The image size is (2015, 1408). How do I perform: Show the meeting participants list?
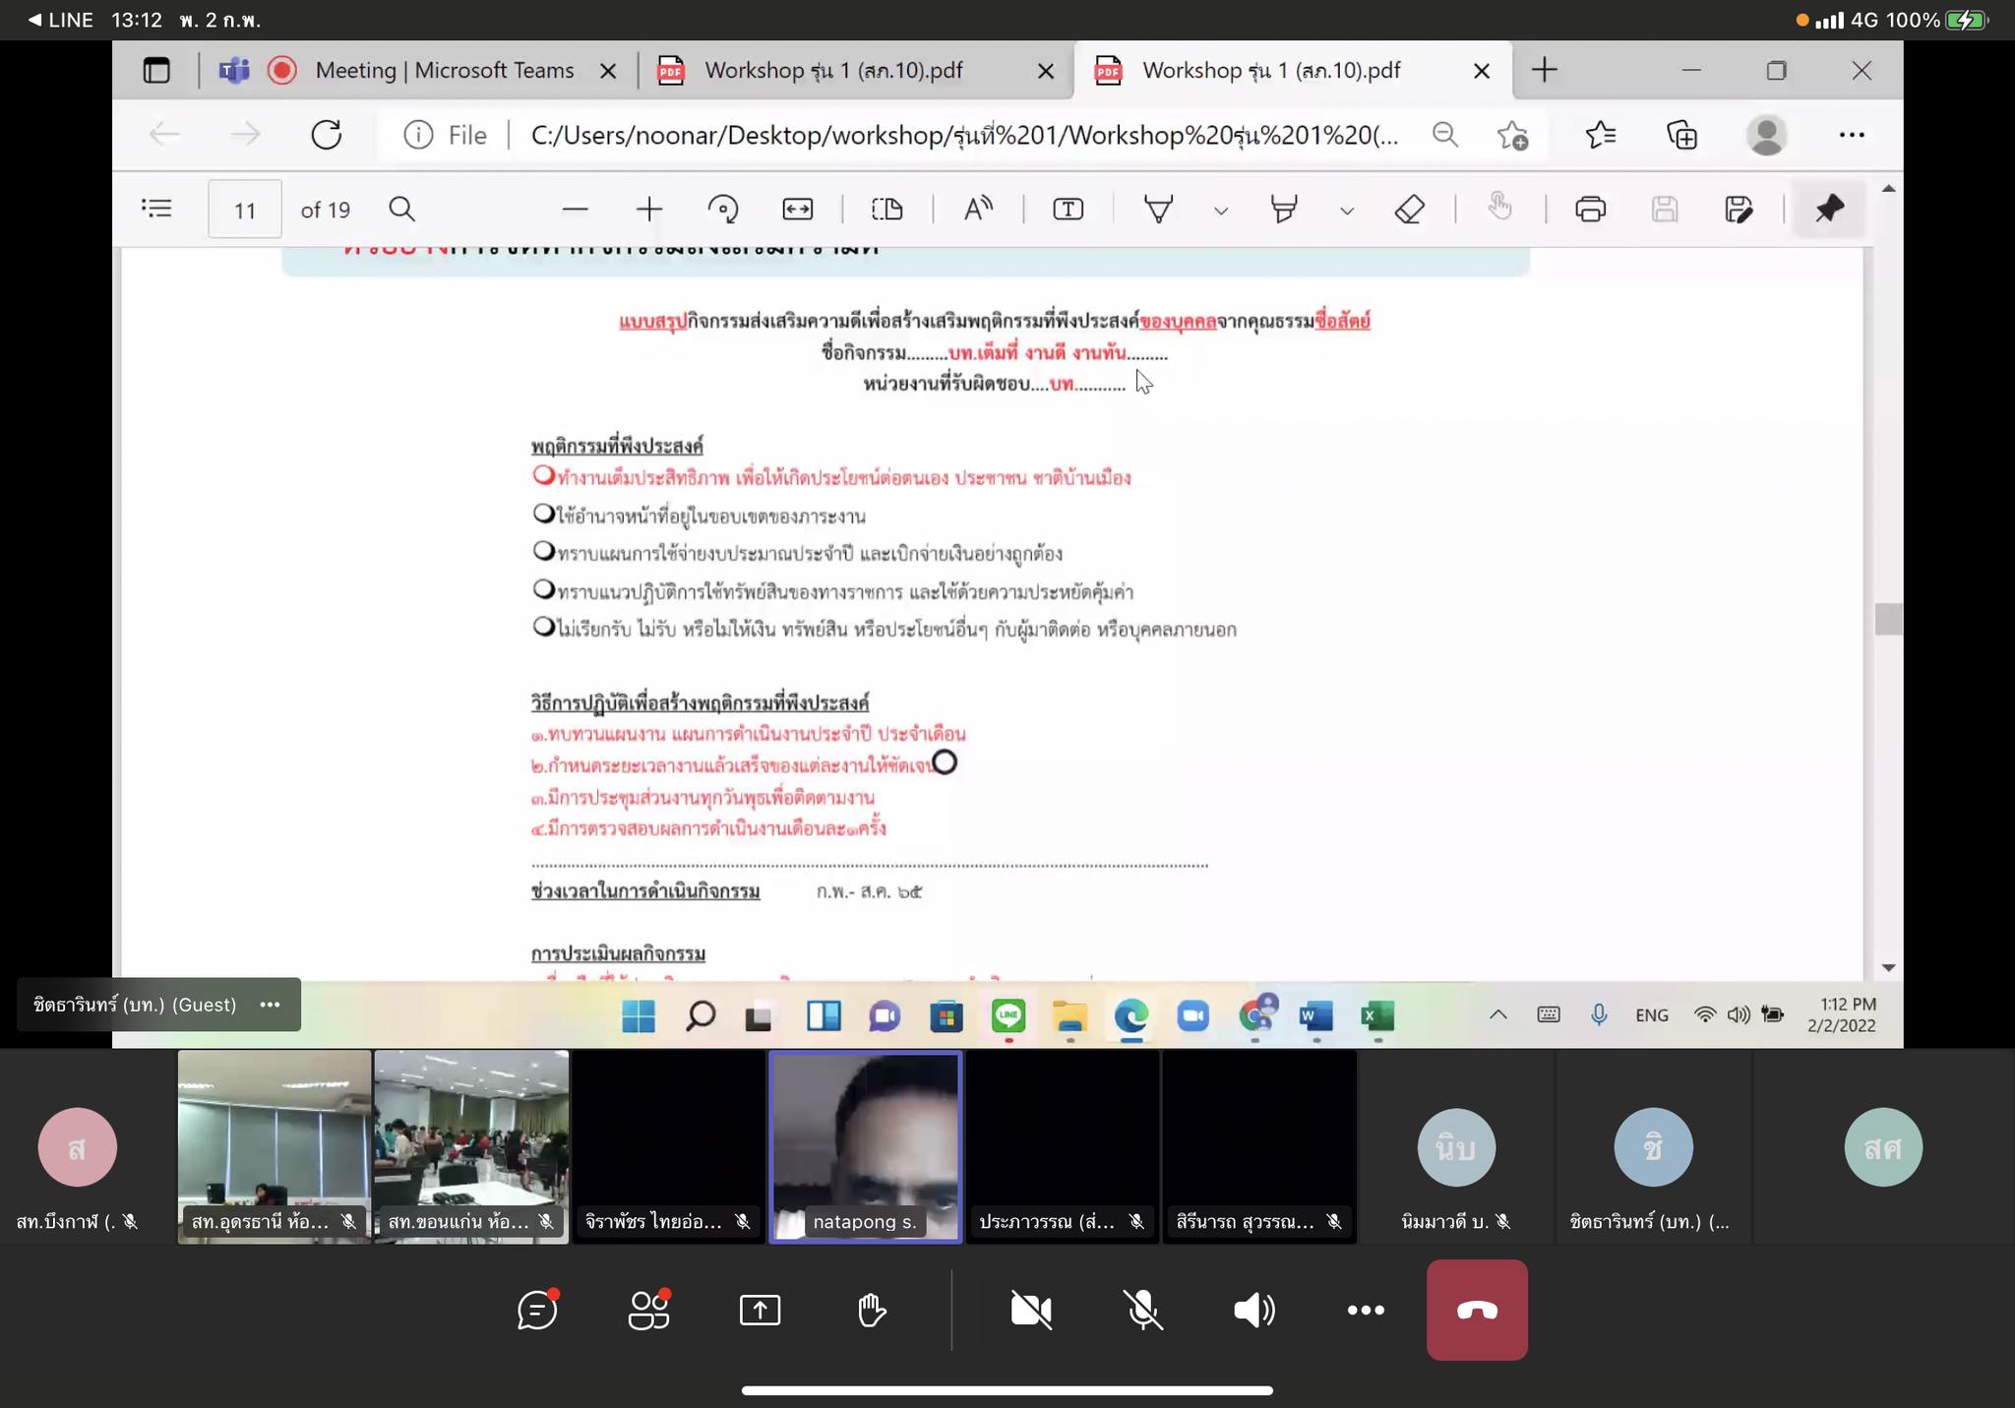click(649, 1310)
